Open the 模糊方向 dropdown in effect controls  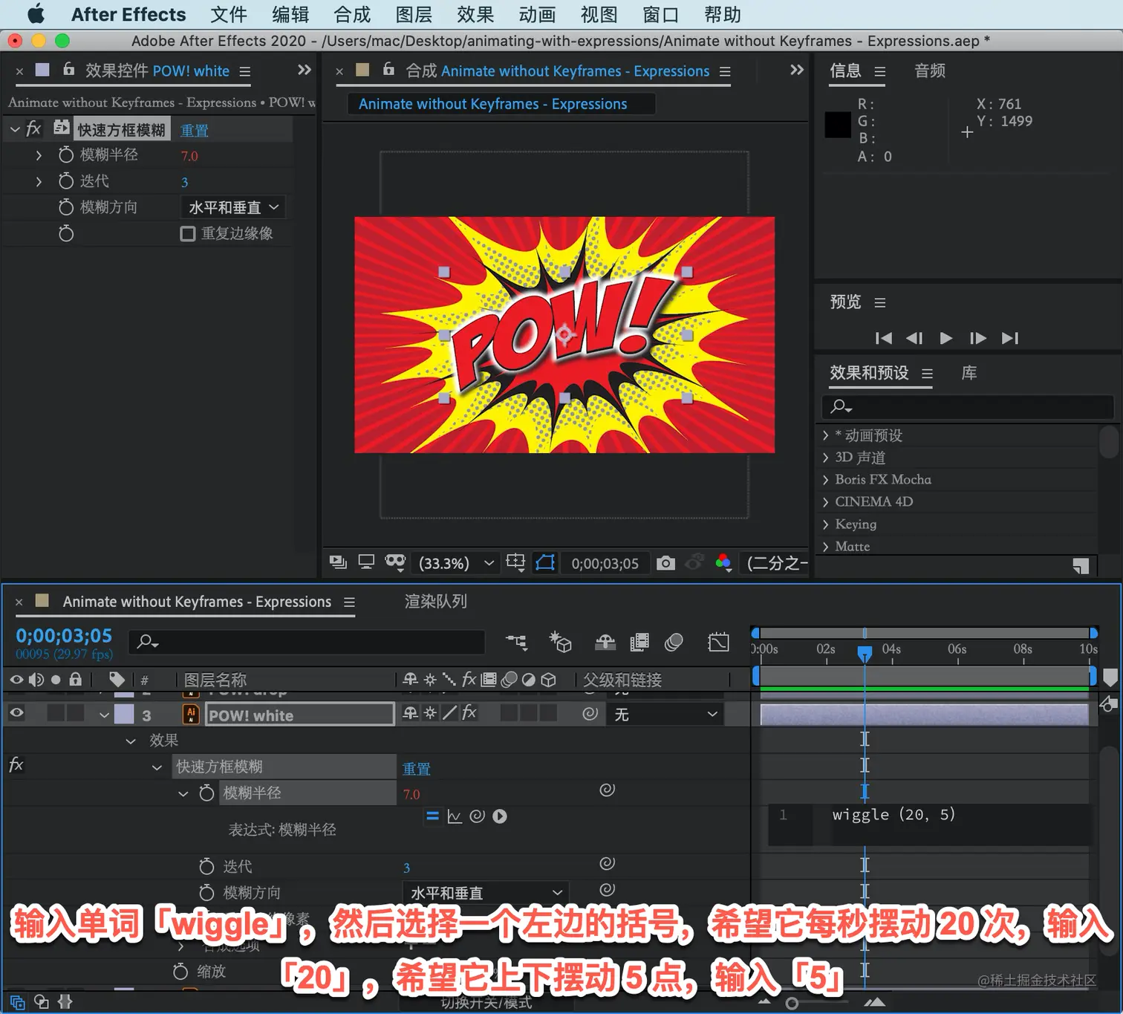pos(233,207)
